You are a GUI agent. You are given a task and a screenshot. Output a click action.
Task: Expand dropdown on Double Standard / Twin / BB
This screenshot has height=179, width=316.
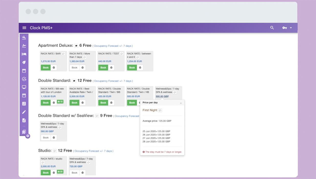click(x=111, y=103)
